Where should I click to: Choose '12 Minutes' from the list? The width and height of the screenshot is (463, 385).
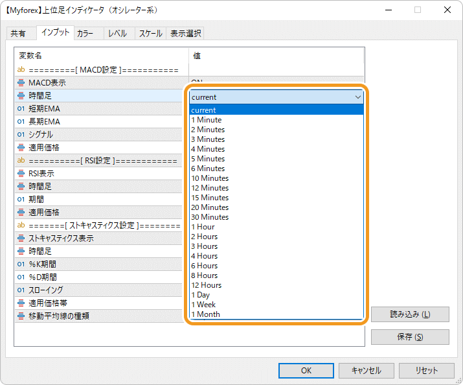point(276,188)
